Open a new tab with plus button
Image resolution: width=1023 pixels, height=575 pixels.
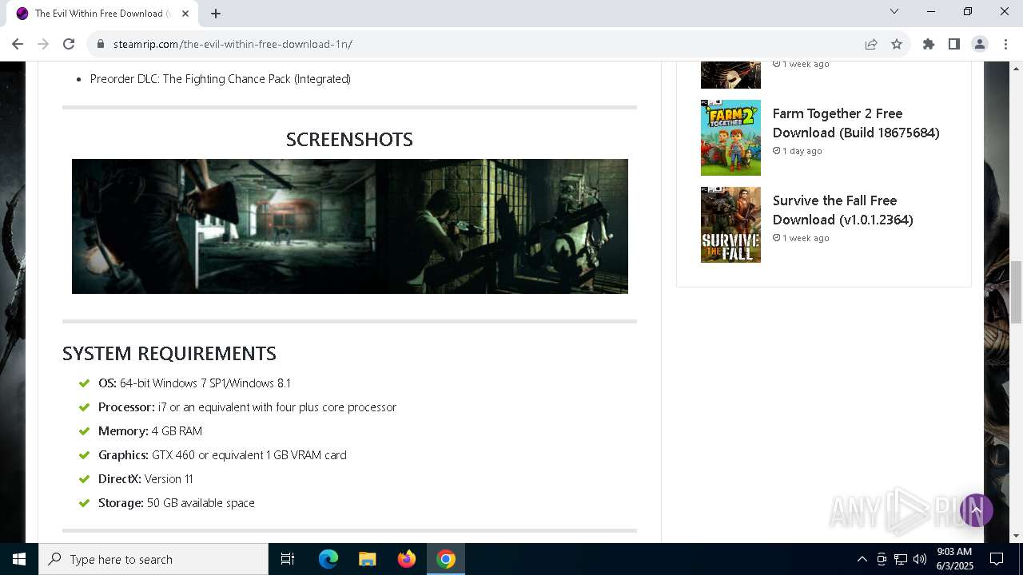click(x=216, y=13)
